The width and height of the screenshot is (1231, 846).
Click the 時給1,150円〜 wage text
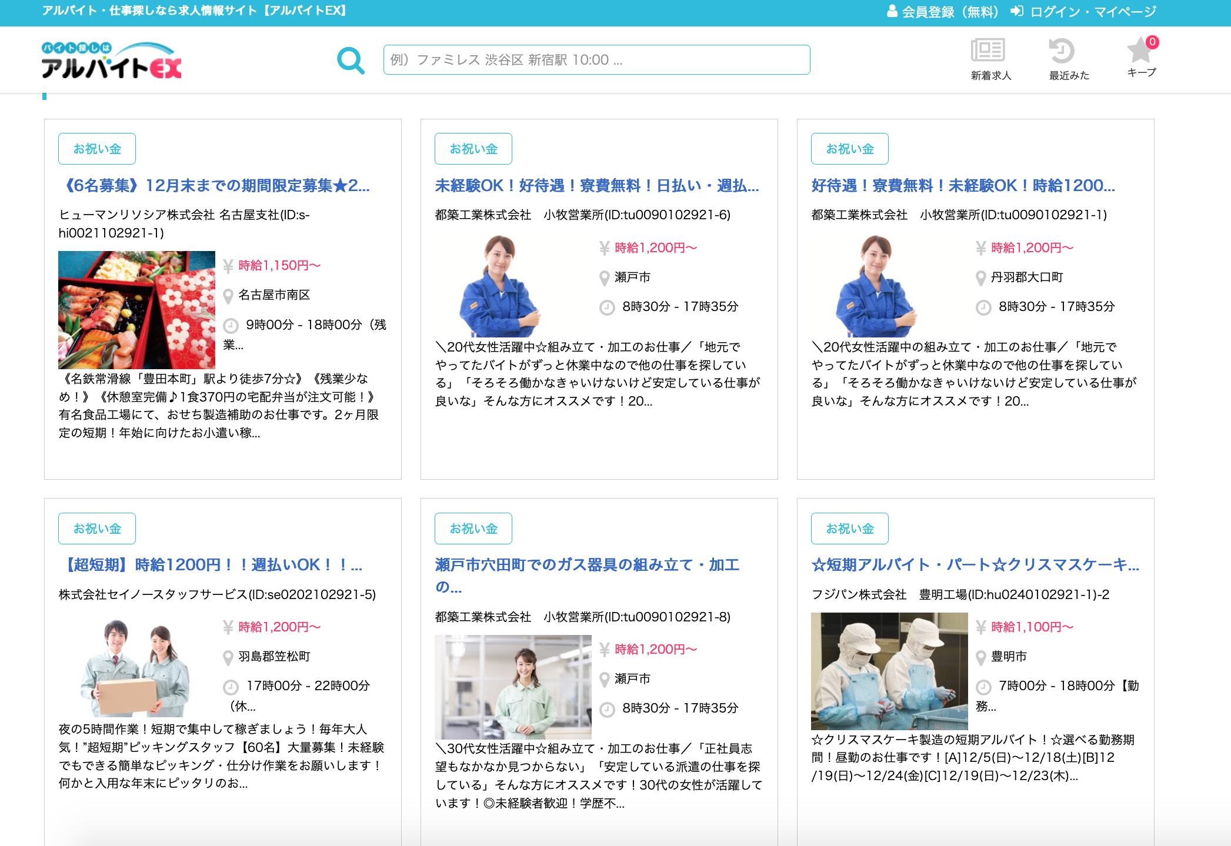click(x=279, y=266)
